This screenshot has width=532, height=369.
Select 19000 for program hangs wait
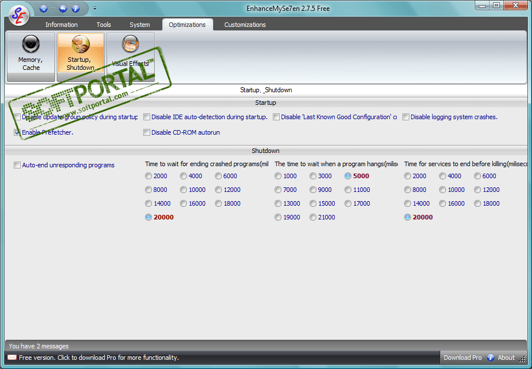[x=287, y=217]
